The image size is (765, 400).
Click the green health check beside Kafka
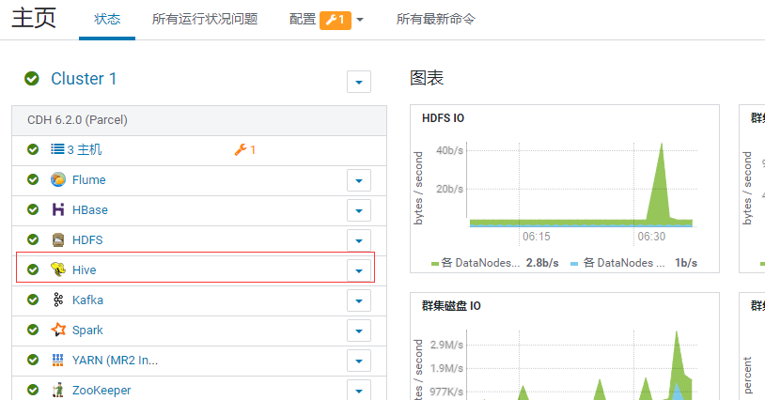tap(33, 300)
